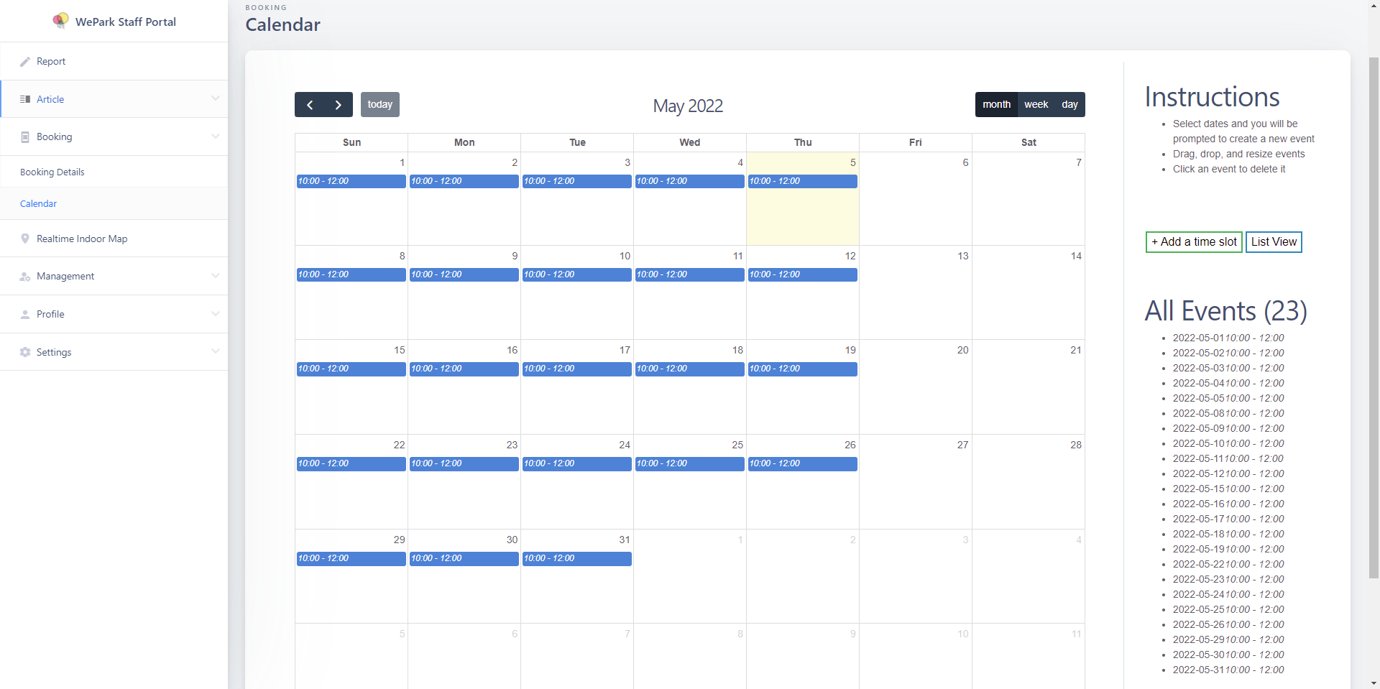Expand the Settings menu chevron

(215, 351)
